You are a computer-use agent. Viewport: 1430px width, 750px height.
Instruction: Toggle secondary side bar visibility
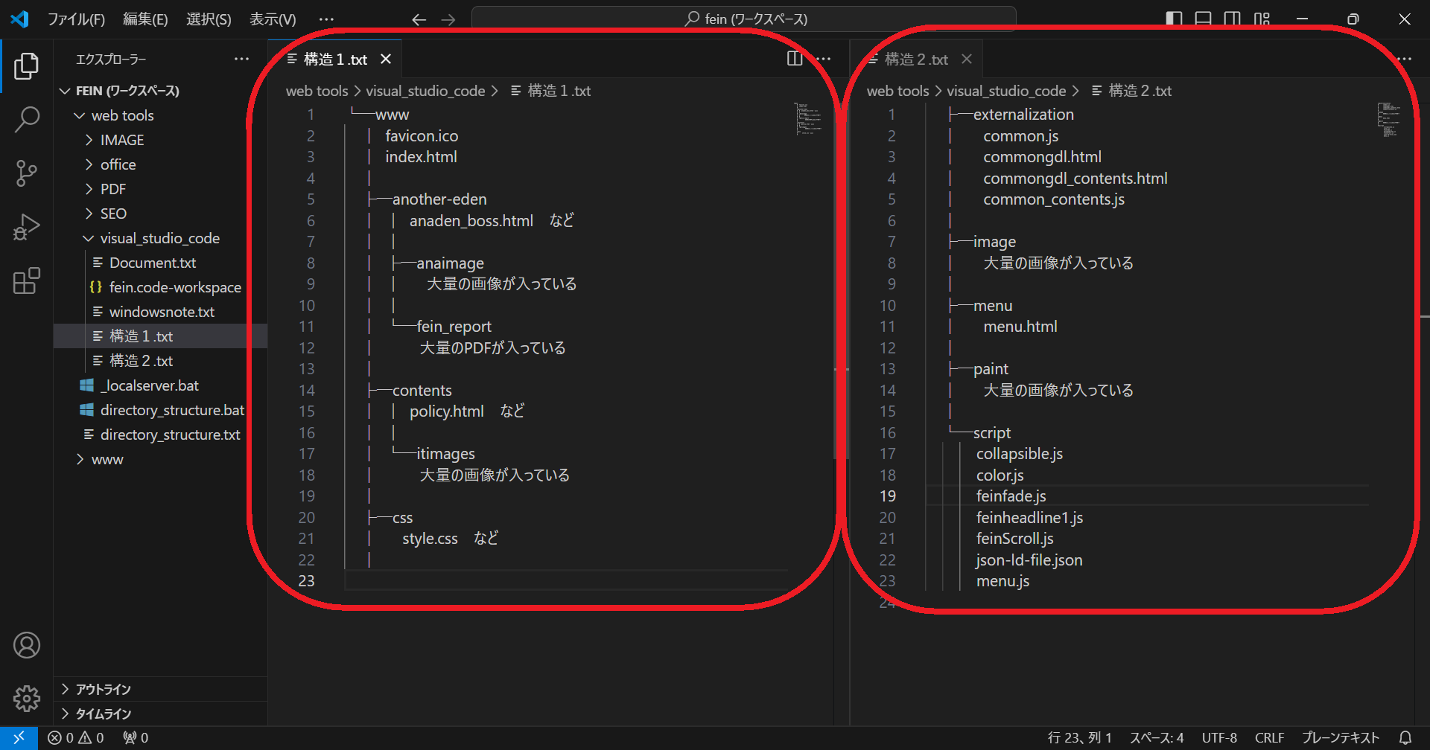click(1233, 19)
